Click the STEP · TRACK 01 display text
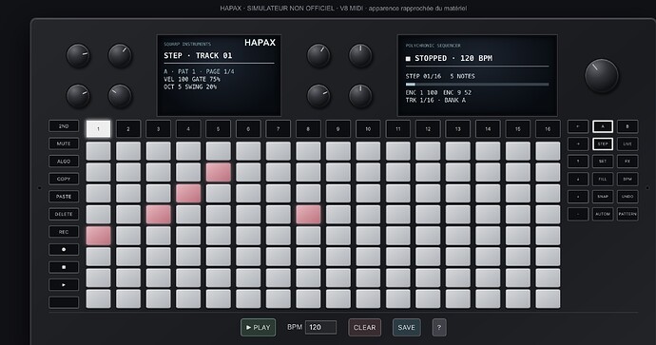Viewport: 656px width, 345px height. [198, 56]
